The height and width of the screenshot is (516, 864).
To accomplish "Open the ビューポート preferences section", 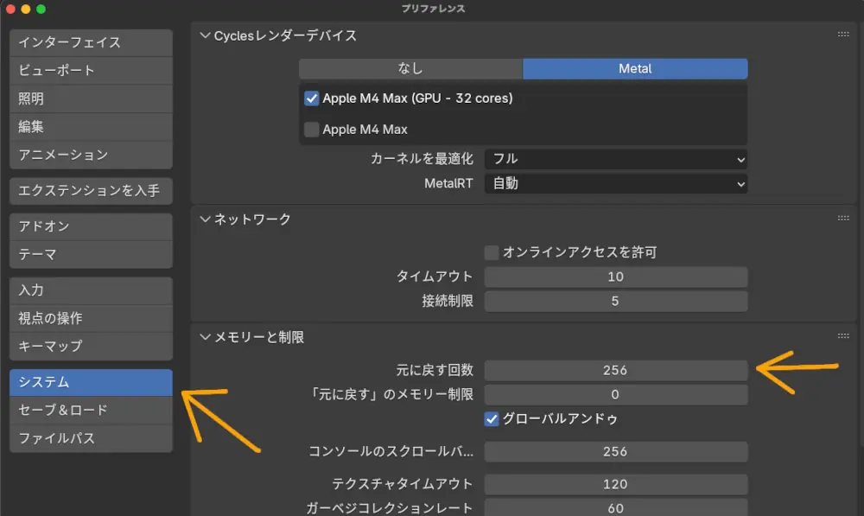I will pos(91,71).
